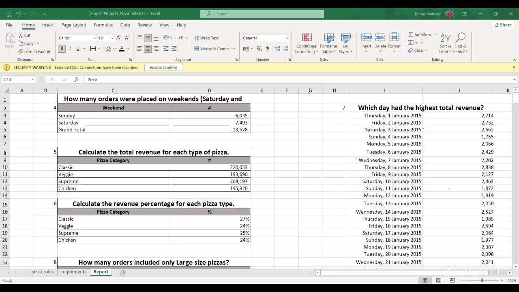The height and width of the screenshot is (292, 519).
Task: Increase font size with large A
Action: [x=119, y=38]
